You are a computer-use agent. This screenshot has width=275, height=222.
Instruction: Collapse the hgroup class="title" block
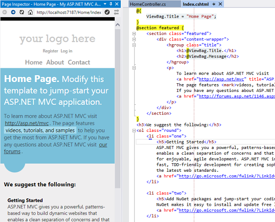coord(134,45)
